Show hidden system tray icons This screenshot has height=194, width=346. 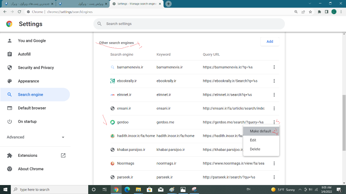[x=300, y=190]
